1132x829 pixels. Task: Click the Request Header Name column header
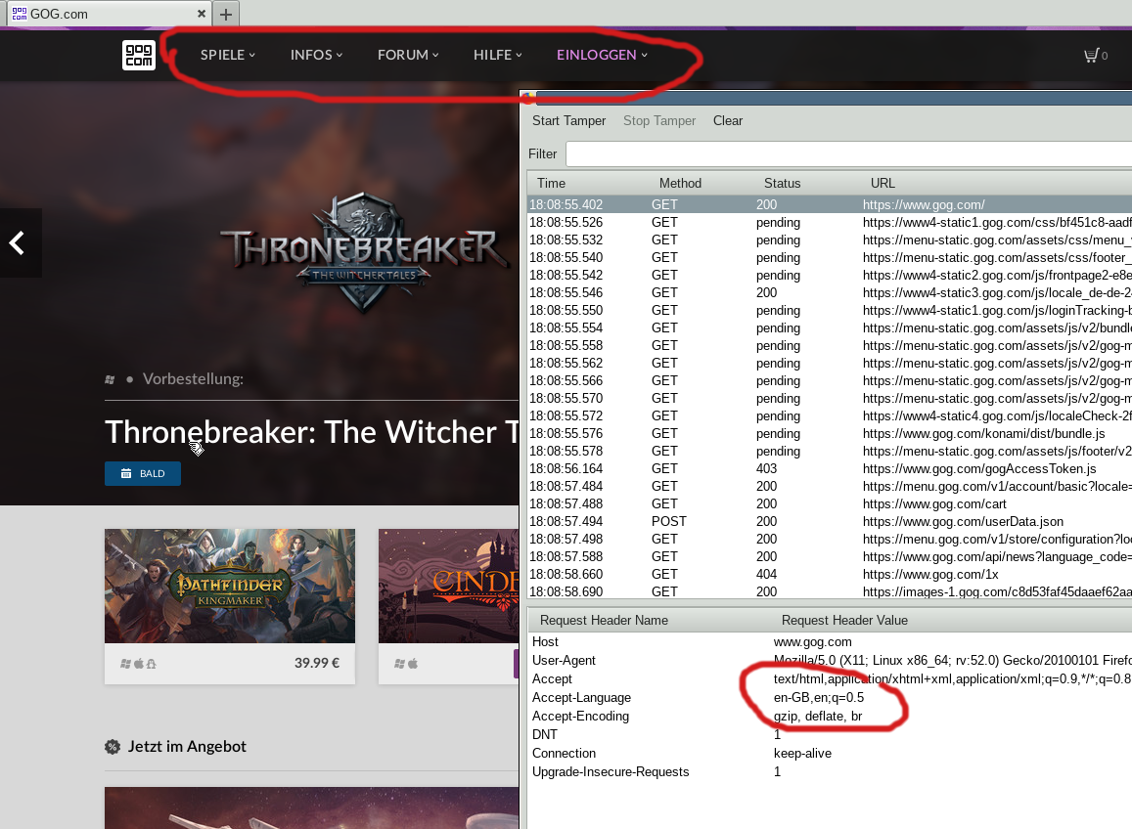point(605,621)
